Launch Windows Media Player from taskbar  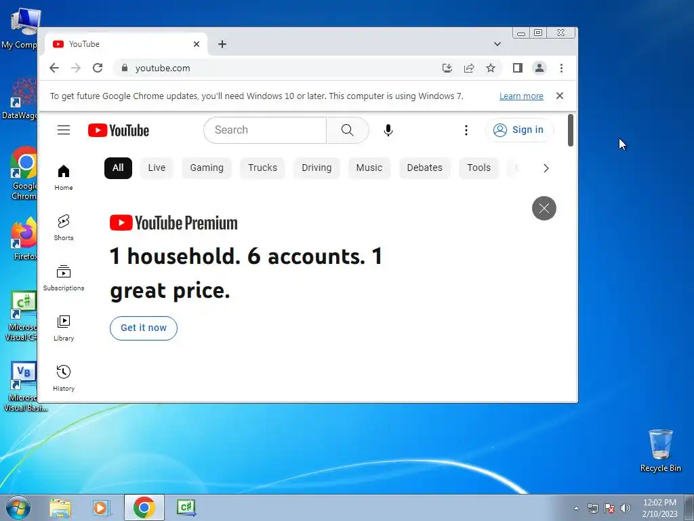point(102,507)
